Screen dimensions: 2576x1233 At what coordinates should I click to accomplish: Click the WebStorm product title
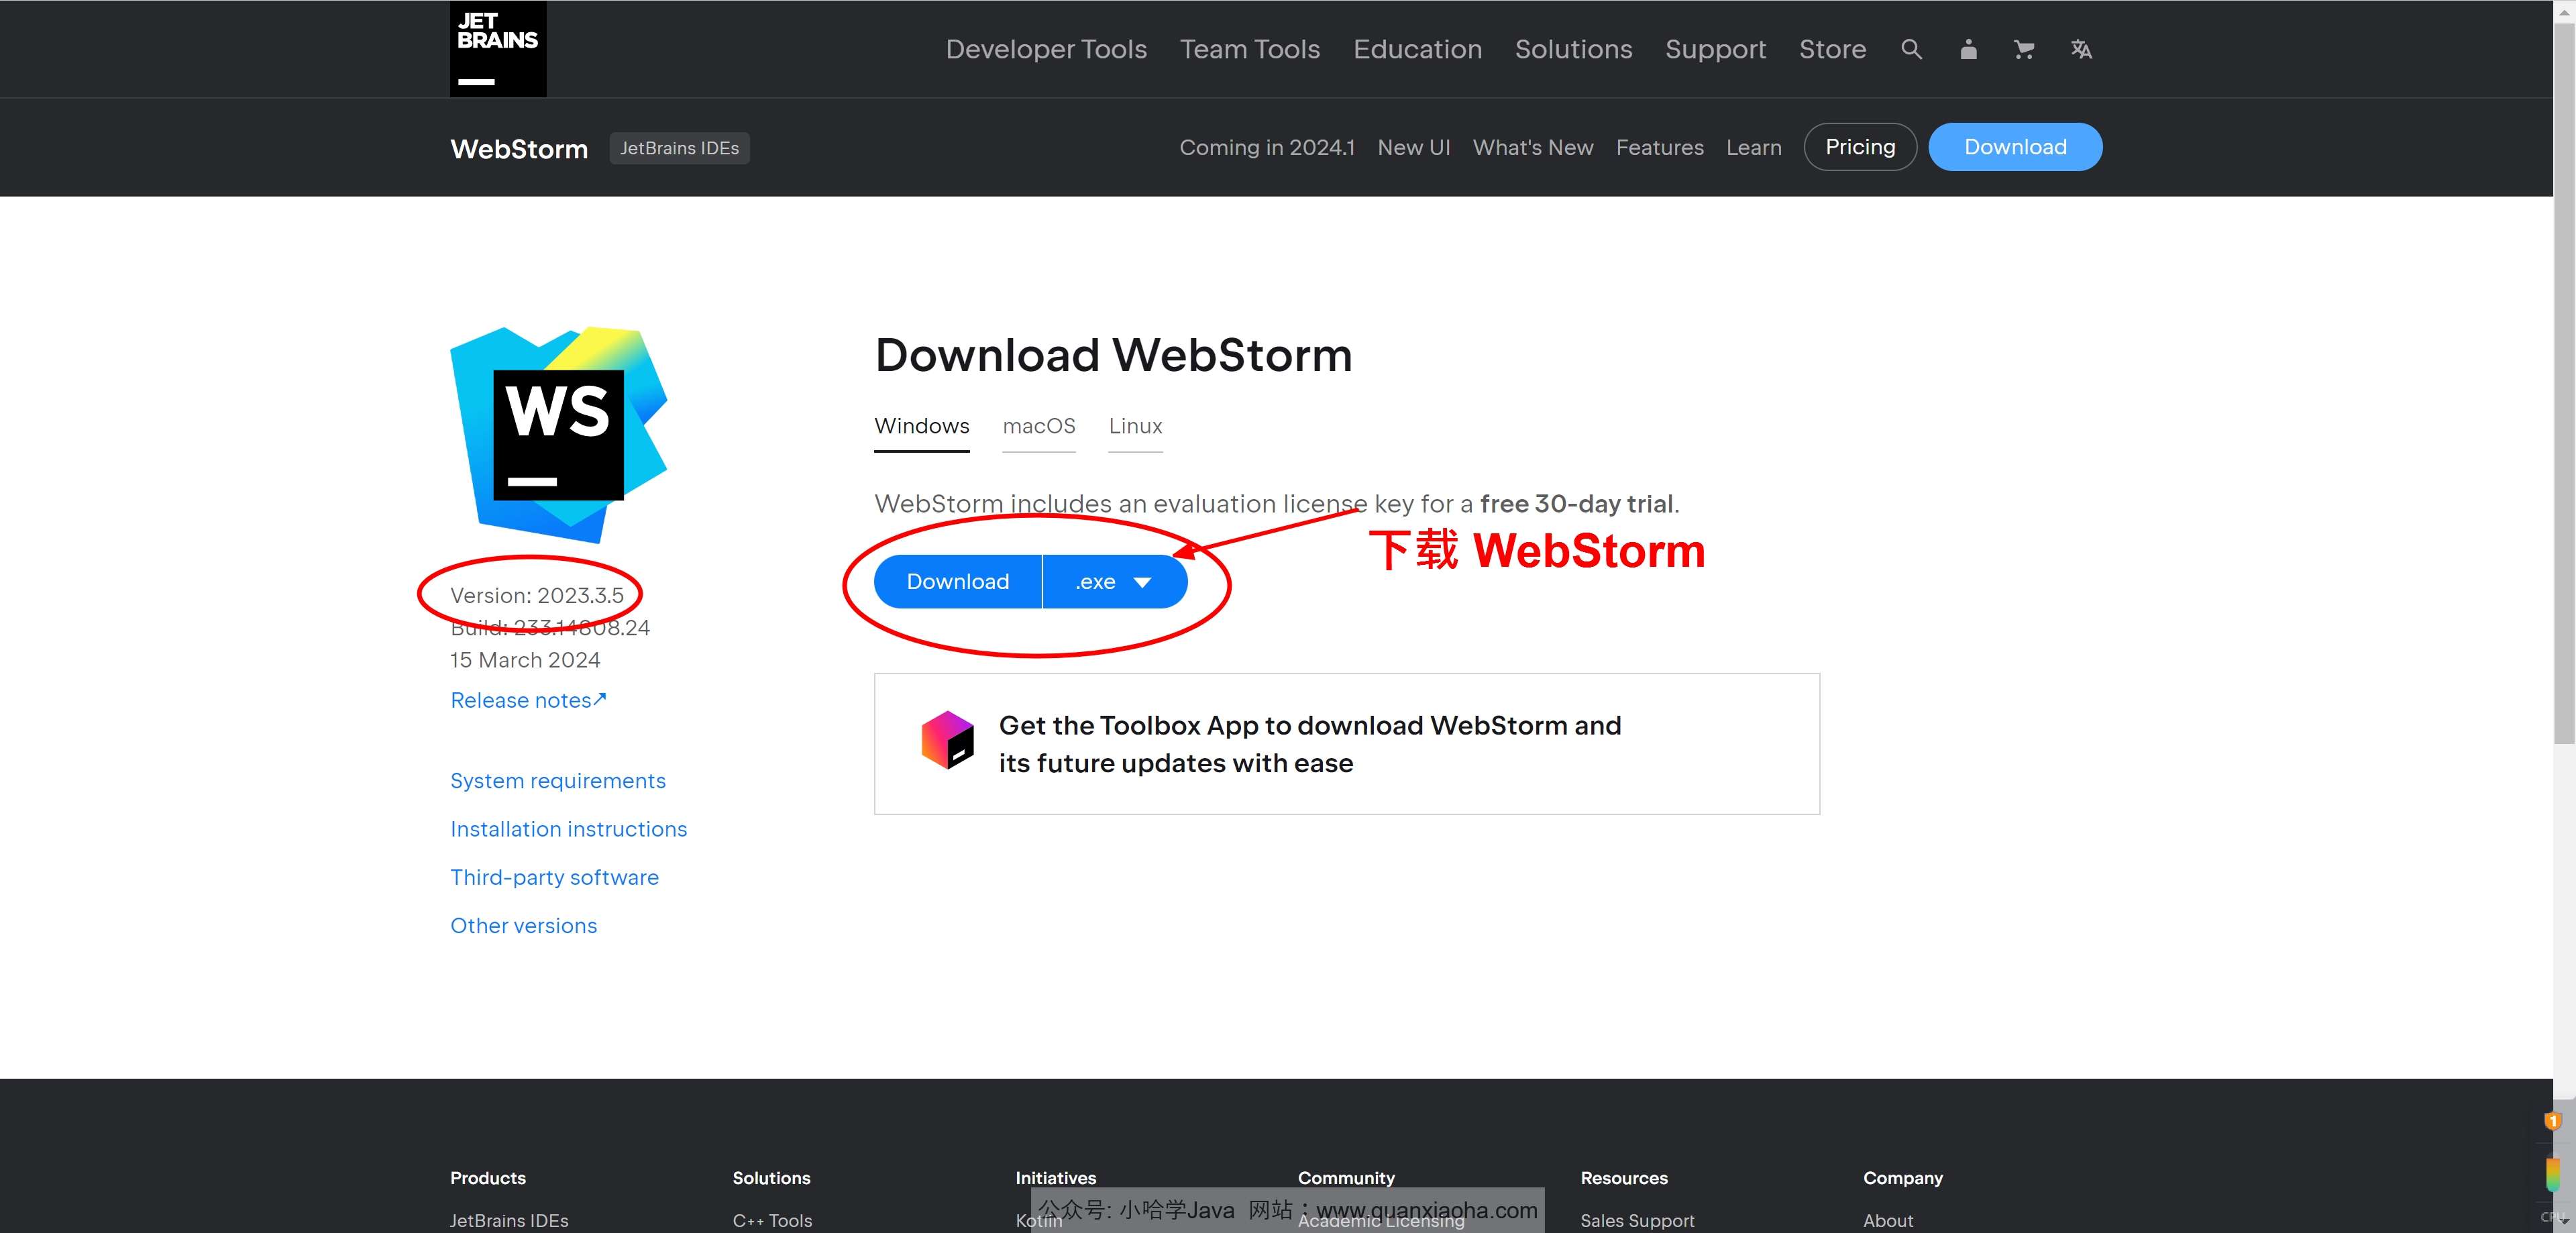[519, 149]
